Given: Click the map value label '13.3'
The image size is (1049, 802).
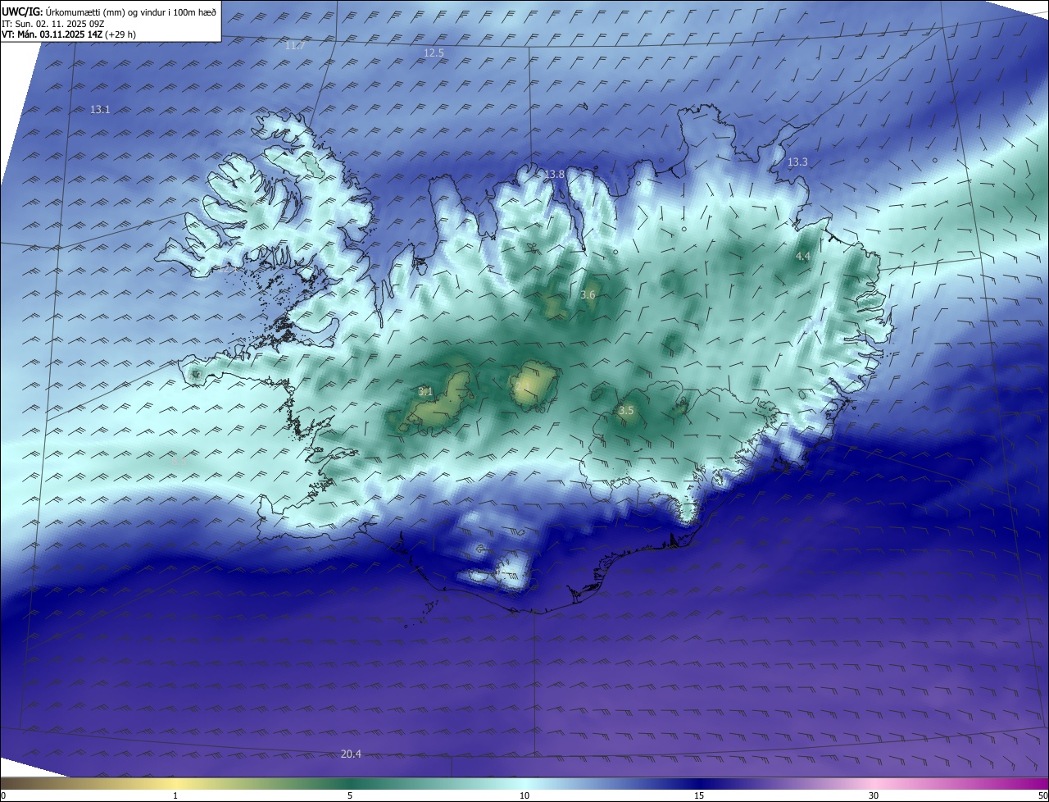Looking at the screenshot, I should click(797, 162).
